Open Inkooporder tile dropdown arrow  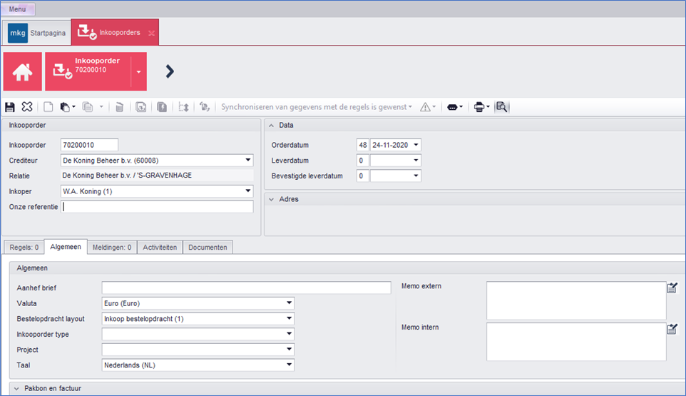tap(138, 72)
